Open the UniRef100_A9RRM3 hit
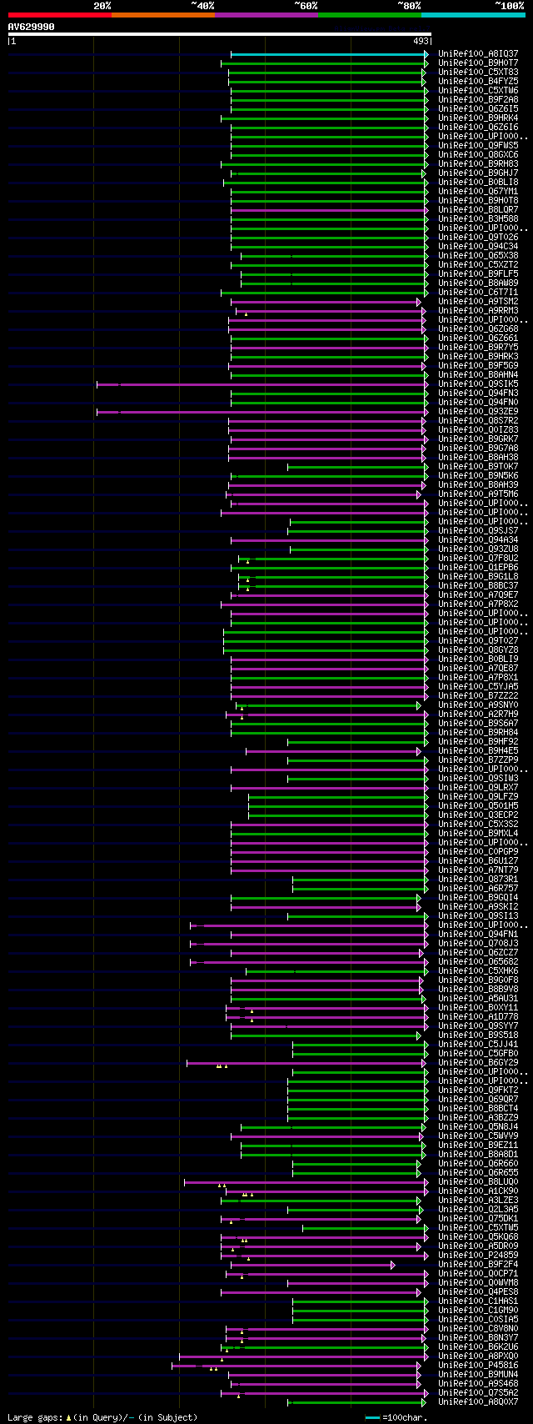The width and height of the screenshot is (533, 1424). [478, 311]
